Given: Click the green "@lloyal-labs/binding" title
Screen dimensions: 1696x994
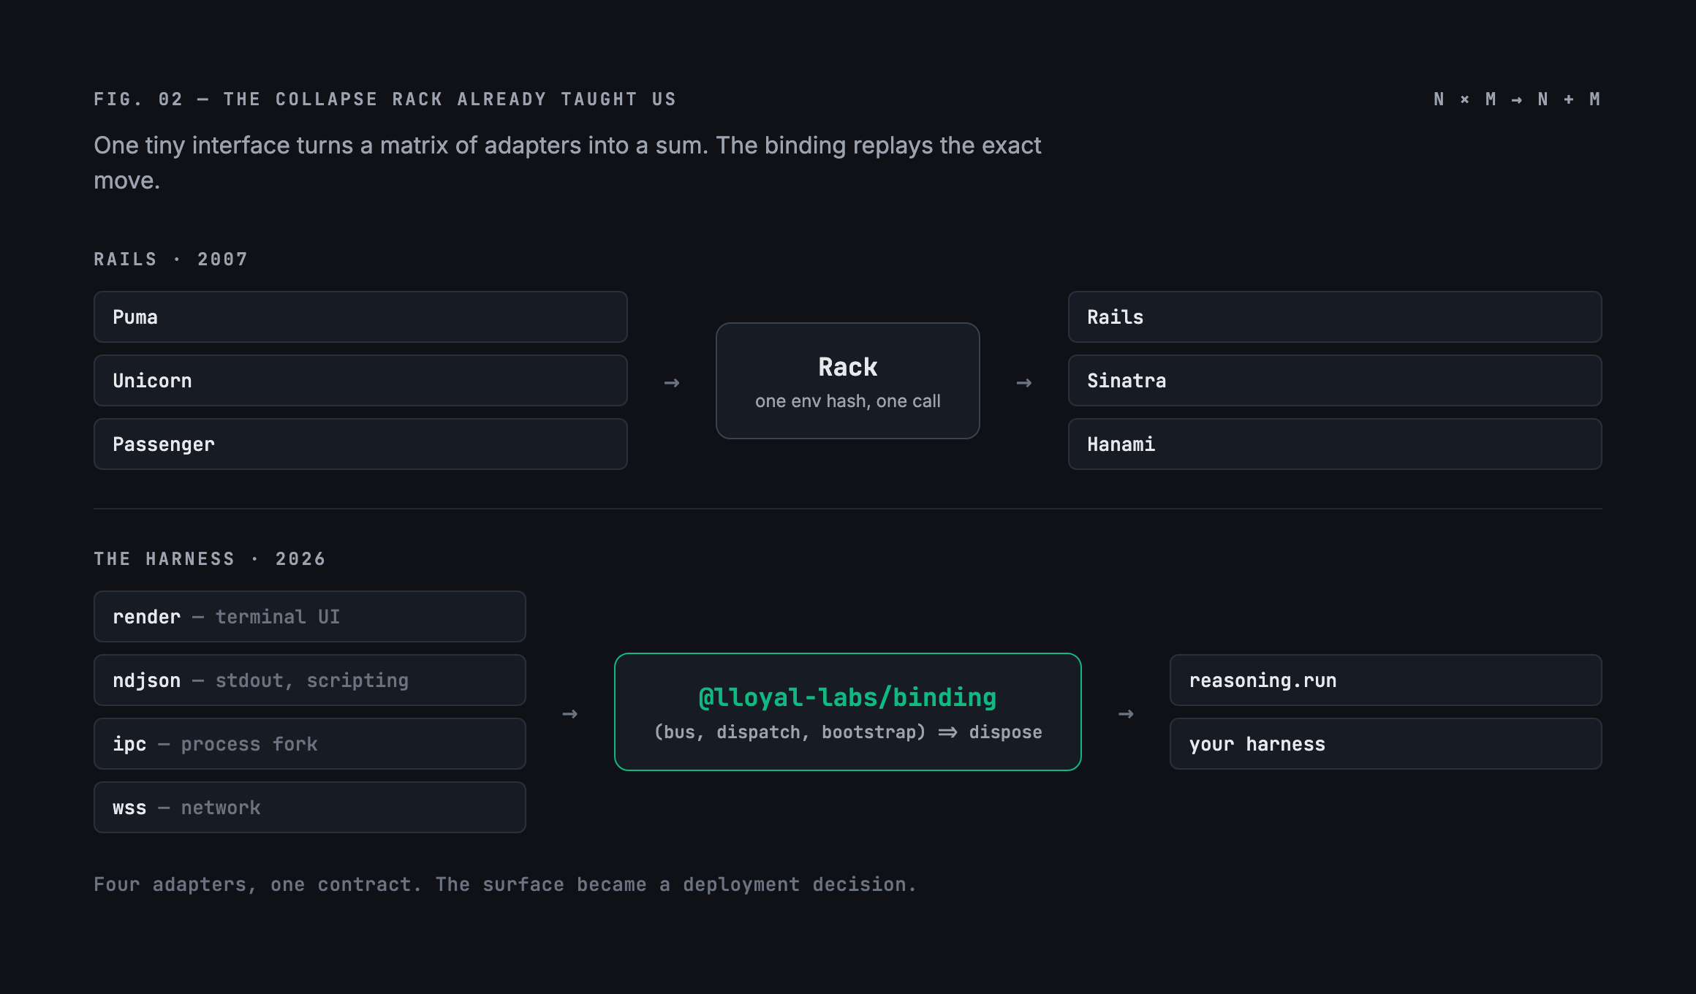Looking at the screenshot, I should 848,698.
